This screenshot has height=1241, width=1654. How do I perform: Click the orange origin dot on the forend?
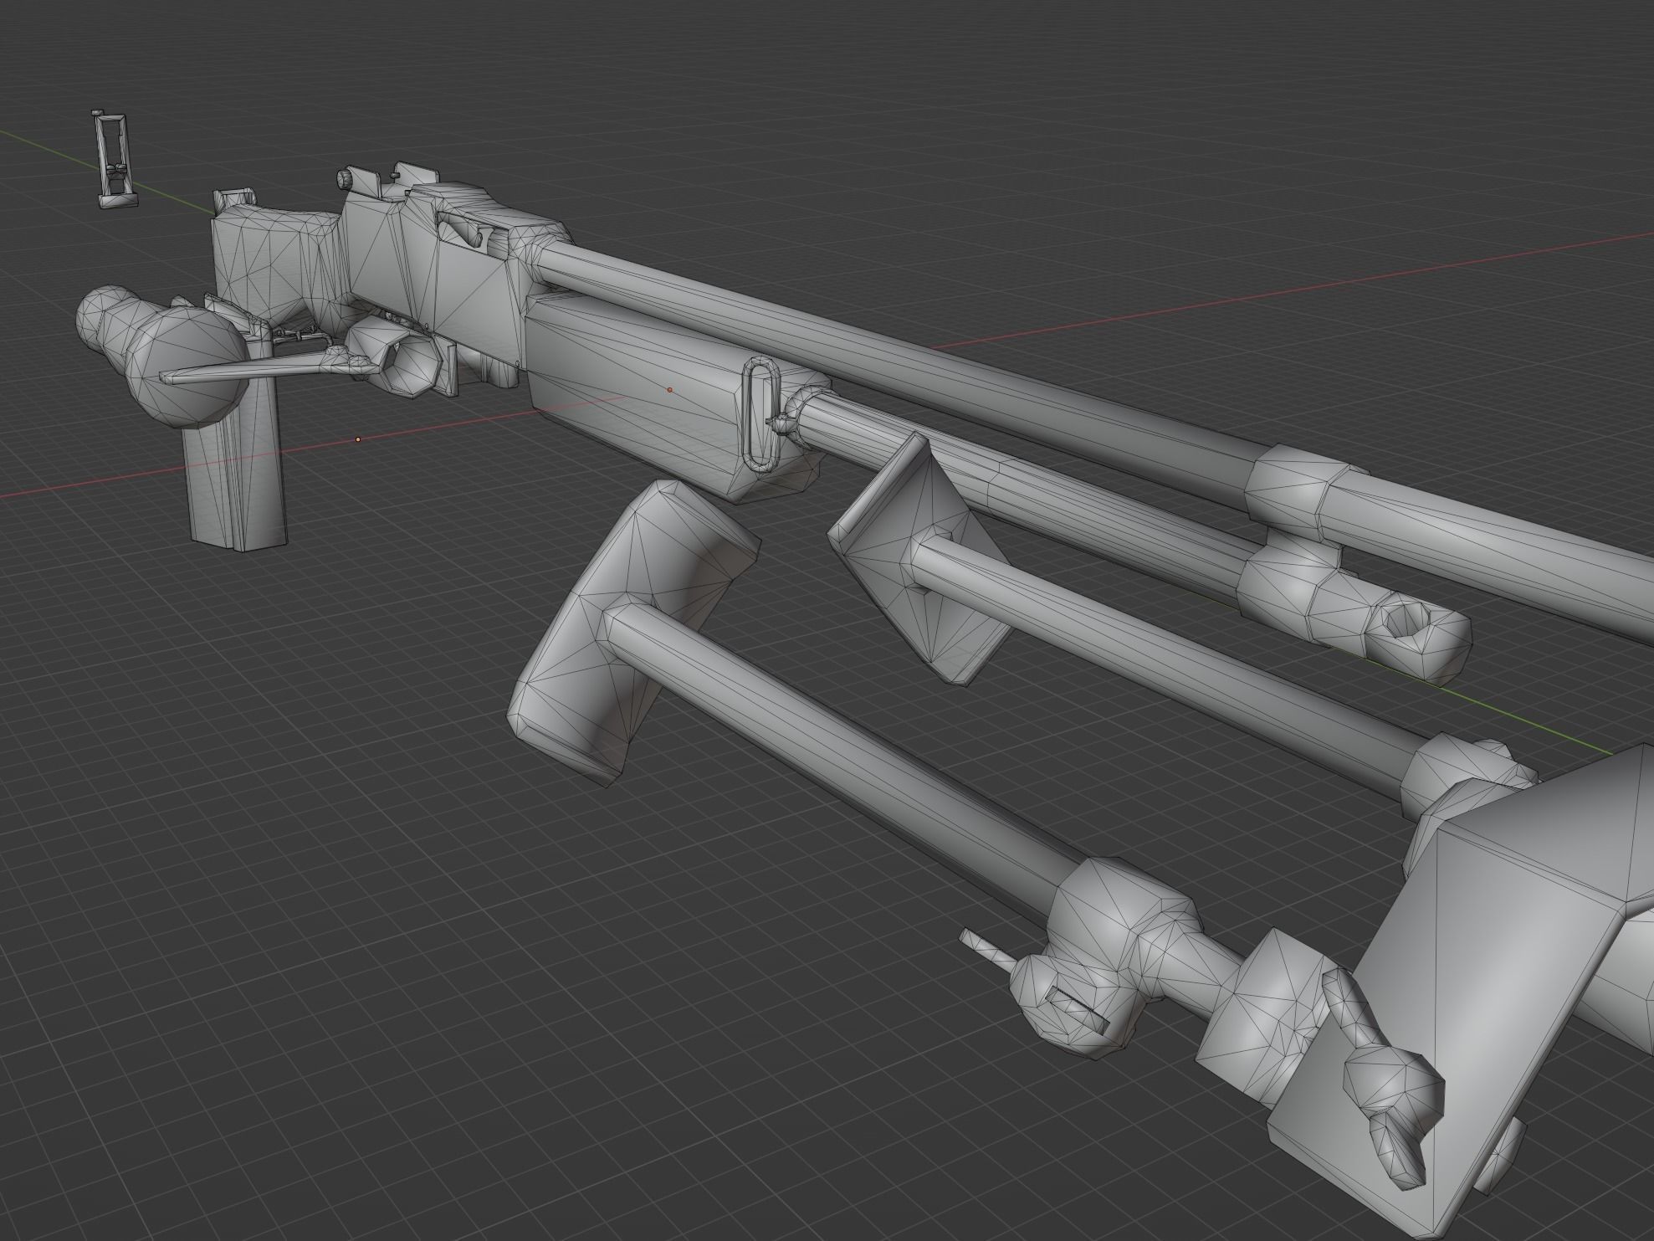point(669,389)
